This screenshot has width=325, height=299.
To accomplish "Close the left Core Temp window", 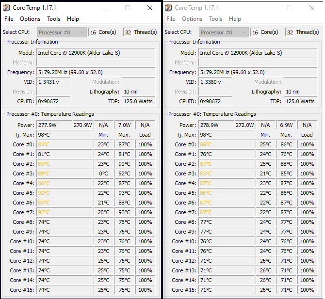I will (150, 8).
